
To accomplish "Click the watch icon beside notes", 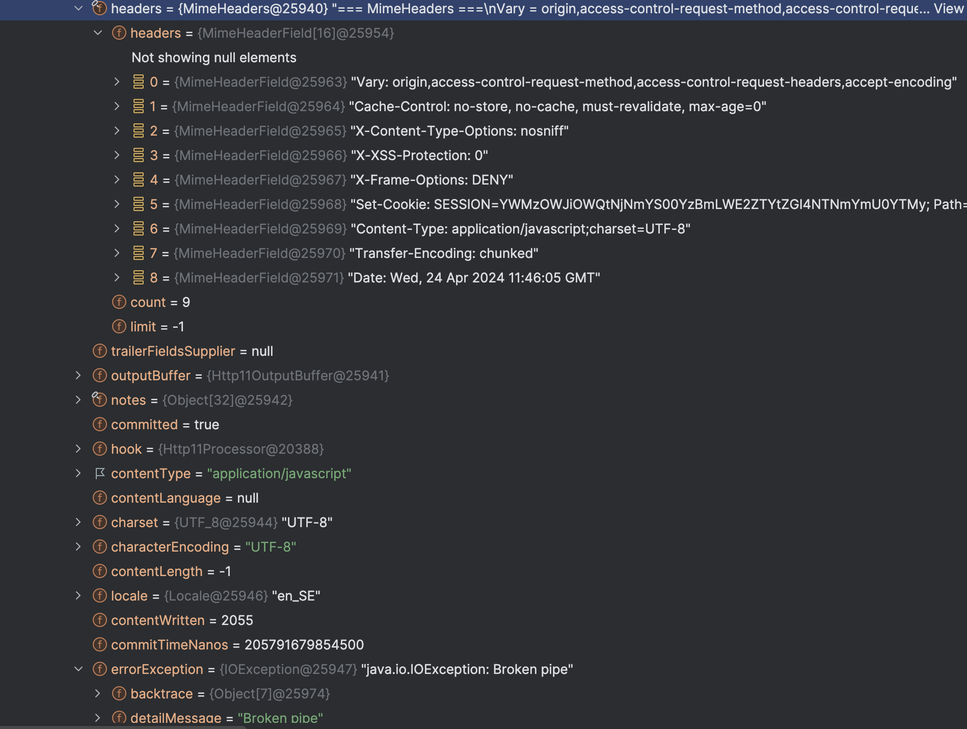I will (100, 400).
